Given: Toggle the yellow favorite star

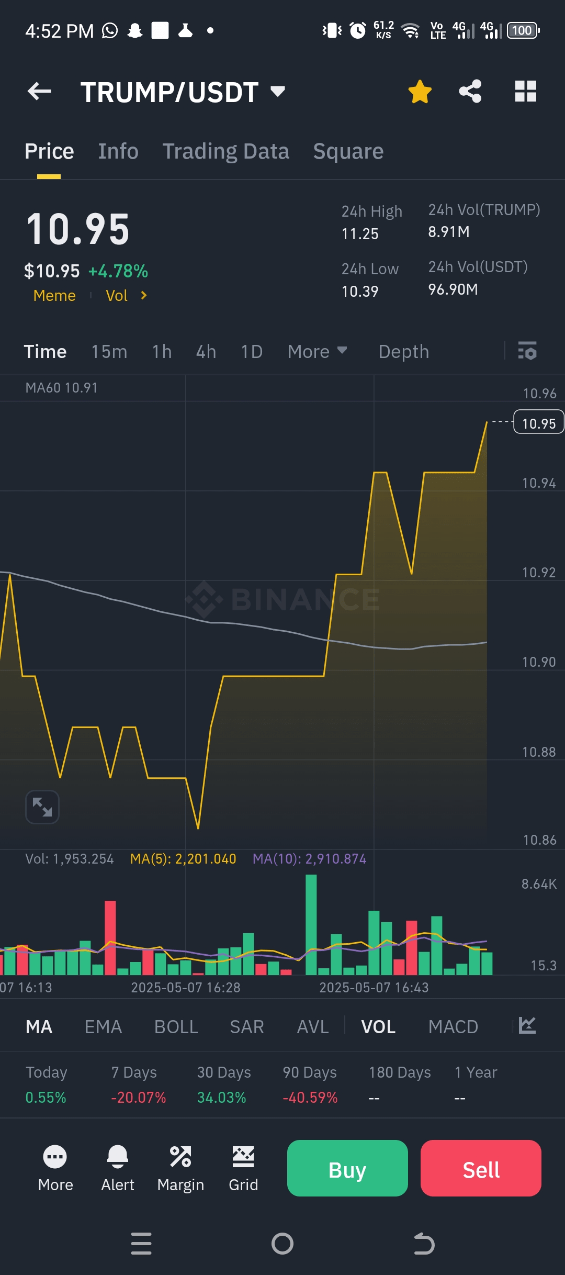Looking at the screenshot, I should [420, 92].
